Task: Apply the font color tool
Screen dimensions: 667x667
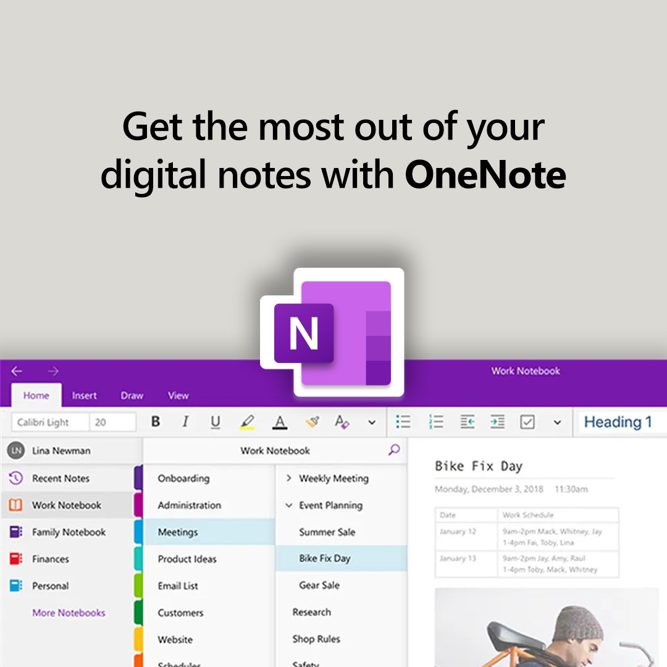Action: coord(280,422)
